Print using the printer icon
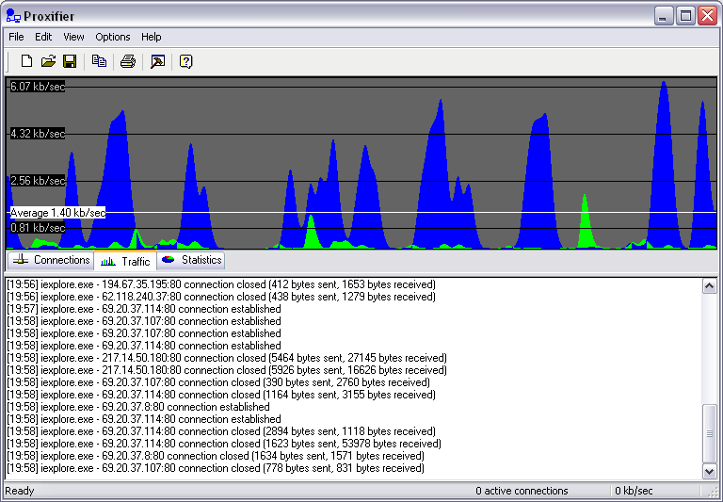723x502 pixels. click(x=128, y=61)
